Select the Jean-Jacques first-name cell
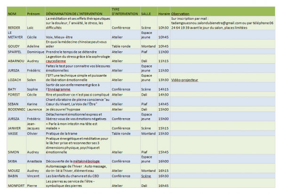The height and width of the screenshot is (194, 282). [x=36, y=126]
